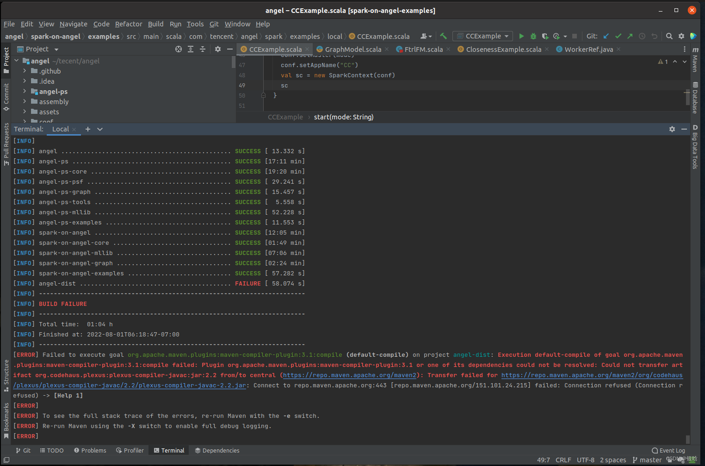Toggle the Structure tool window
The height and width of the screenshot is (466, 705).
coord(6,375)
